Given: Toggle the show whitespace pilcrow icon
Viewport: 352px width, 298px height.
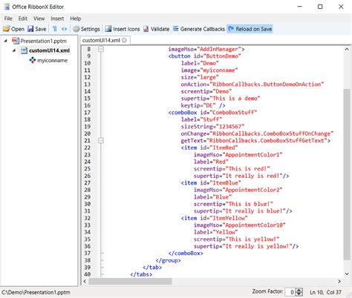Looking at the screenshot, I should pyautogui.click(x=55, y=29).
